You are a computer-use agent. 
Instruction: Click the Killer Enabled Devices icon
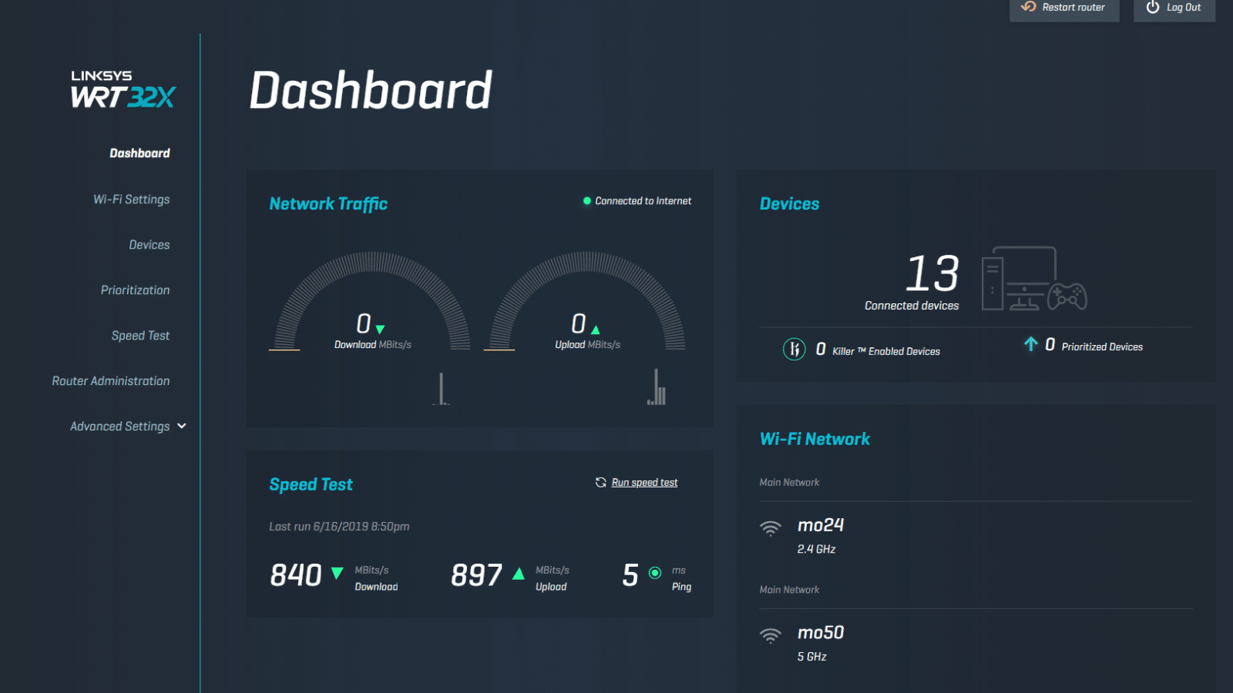tap(794, 350)
